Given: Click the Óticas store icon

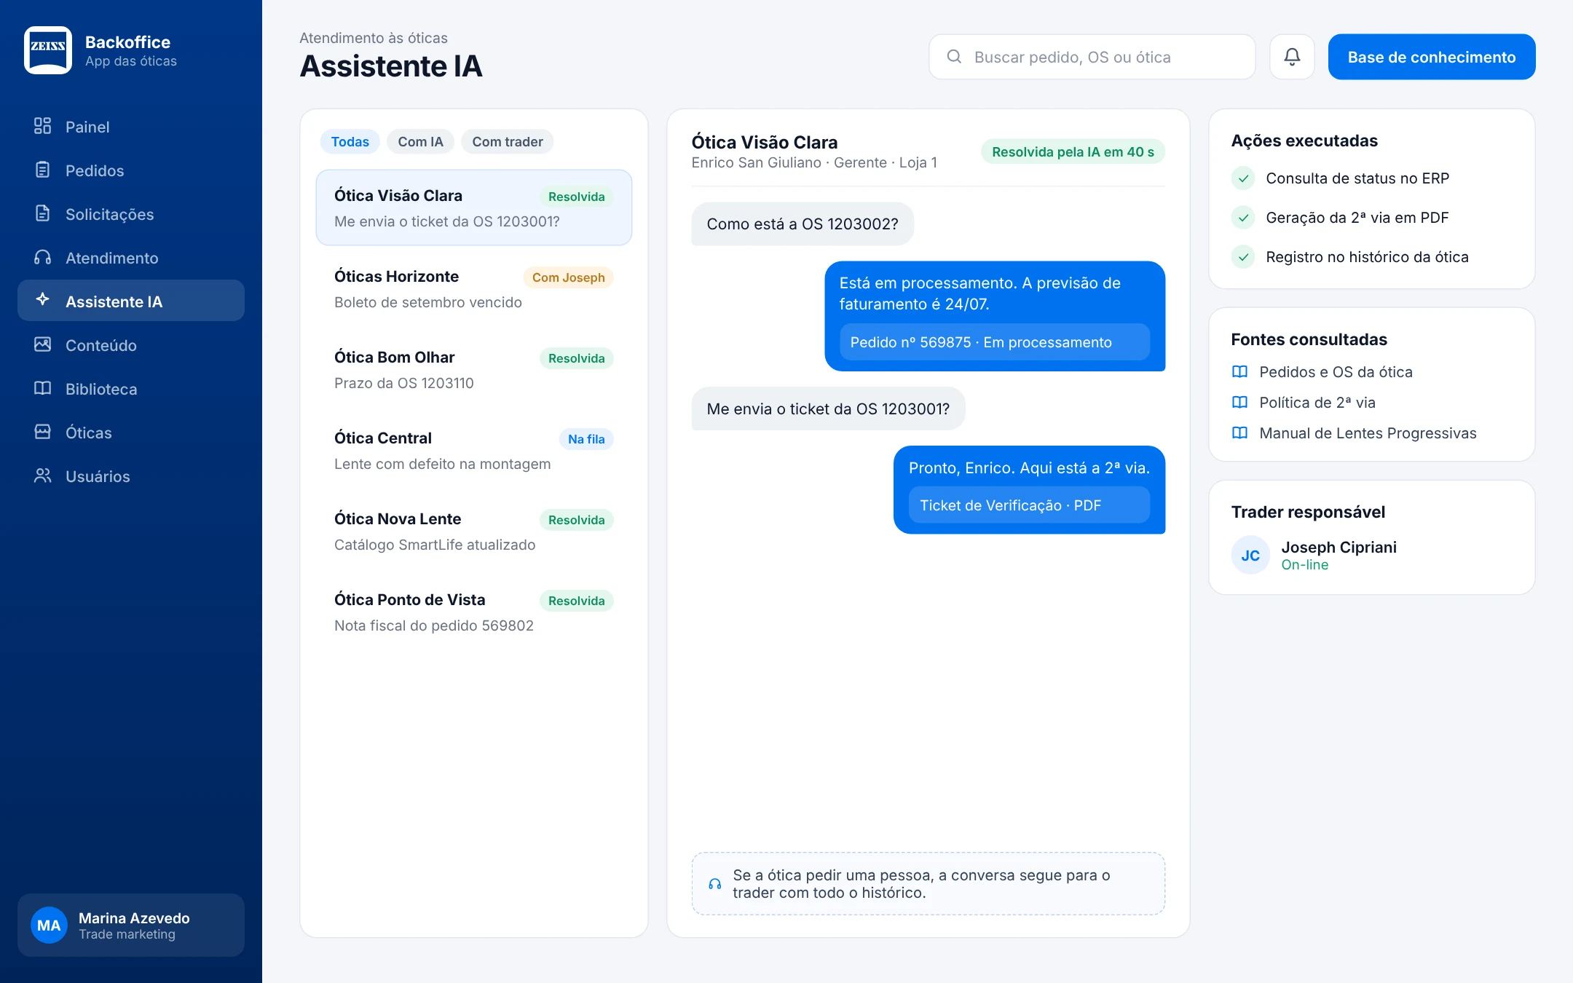Looking at the screenshot, I should (43, 432).
